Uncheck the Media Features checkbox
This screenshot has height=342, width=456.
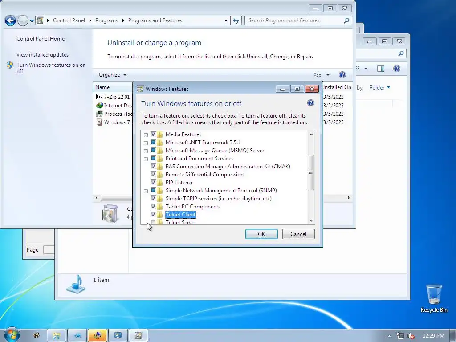click(153, 134)
